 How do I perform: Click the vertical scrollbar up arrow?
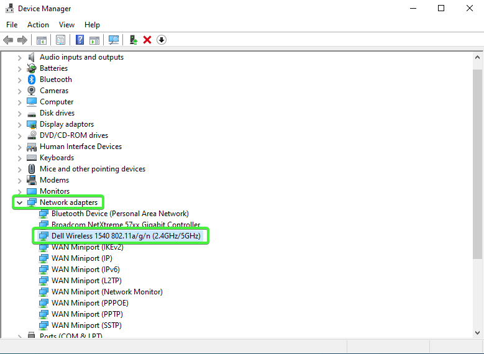[x=477, y=57]
